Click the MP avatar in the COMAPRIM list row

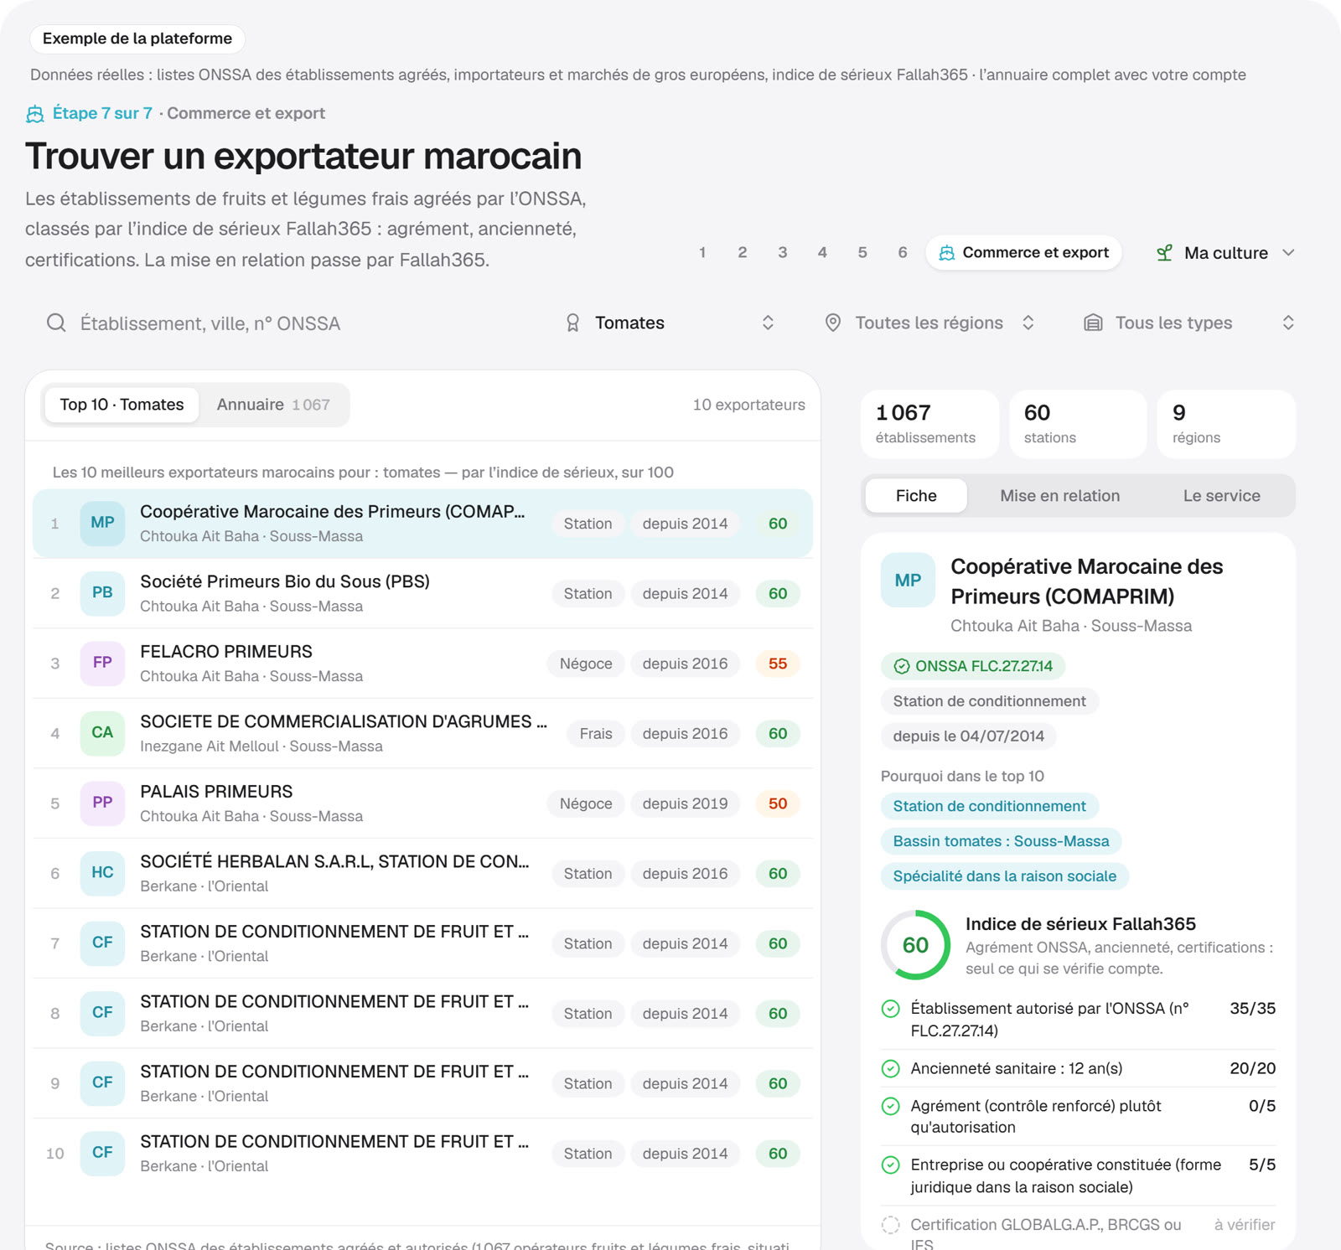102,523
